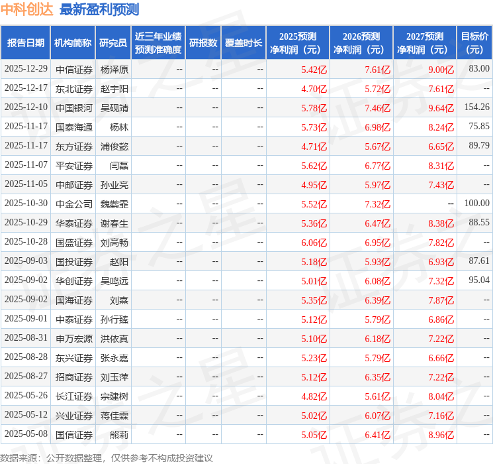Viewport: 493px width, 464px height.
Task: Select target price 89.79
Action: 479,146
